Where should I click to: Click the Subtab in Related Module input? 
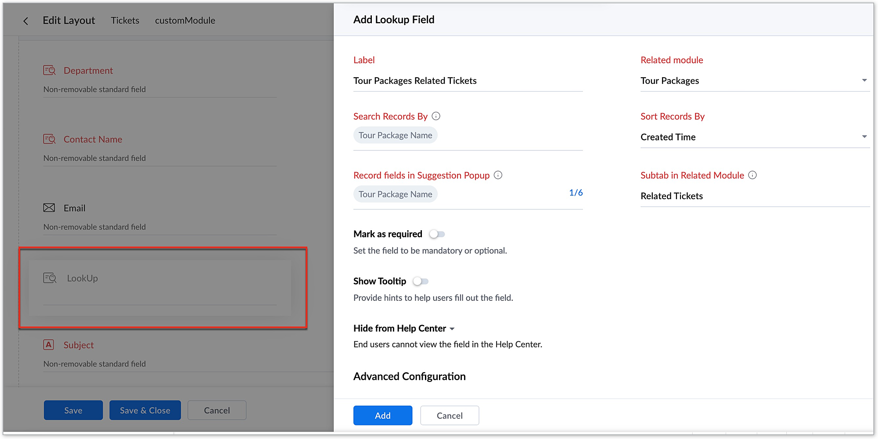[x=754, y=196]
